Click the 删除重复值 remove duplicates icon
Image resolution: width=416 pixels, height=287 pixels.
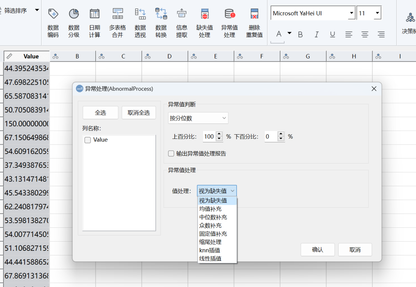tap(254, 14)
